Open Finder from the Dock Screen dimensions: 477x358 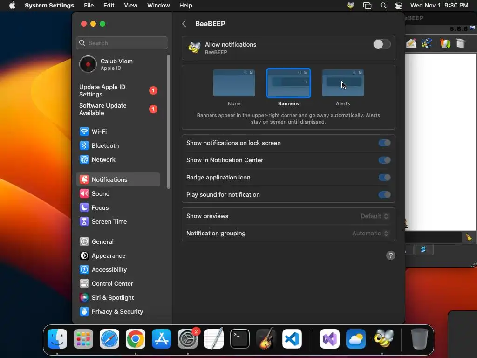pyautogui.click(x=57, y=338)
